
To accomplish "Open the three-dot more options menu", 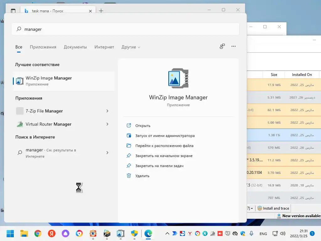I will pos(233,46).
